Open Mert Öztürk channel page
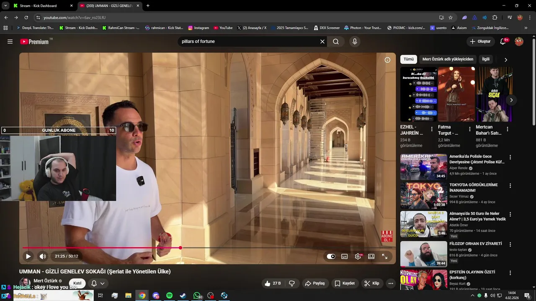The image size is (536, 301). click(46, 281)
